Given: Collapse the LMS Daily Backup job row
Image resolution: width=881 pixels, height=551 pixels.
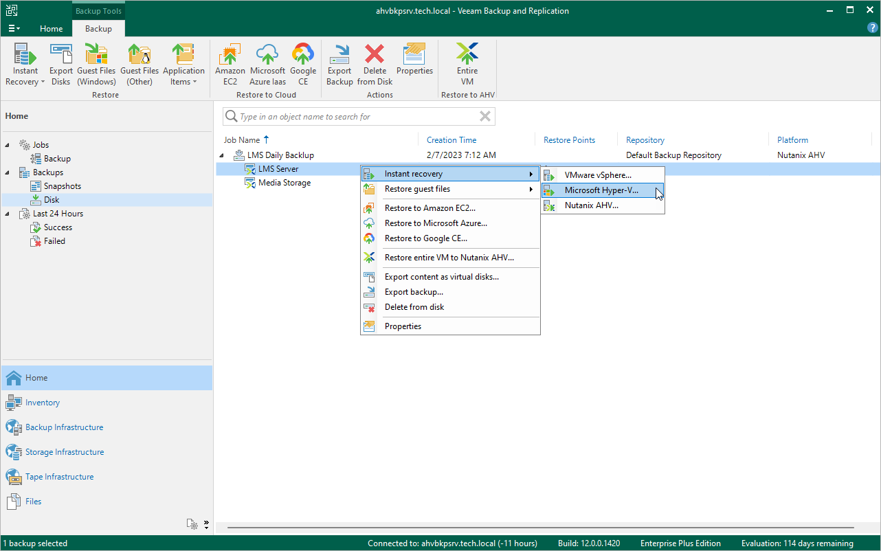Looking at the screenshot, I should coord(222,155).
